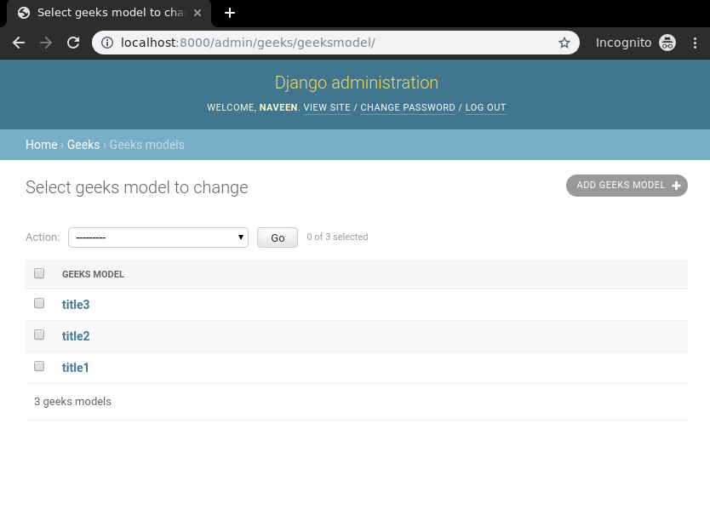The height and width of the screenshot is (532, 710).
Task: Go to Home in the breadcrumb
Action: (41, 145)
